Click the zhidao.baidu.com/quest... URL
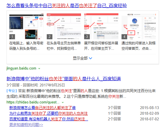The height and width of the screenshot is (128, 164). (33, 102)
